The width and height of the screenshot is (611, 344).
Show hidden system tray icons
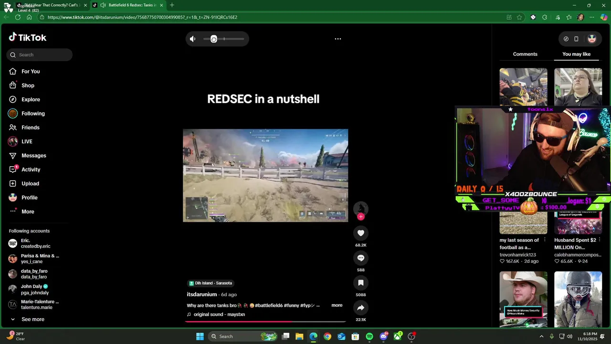tap(541, 336)
